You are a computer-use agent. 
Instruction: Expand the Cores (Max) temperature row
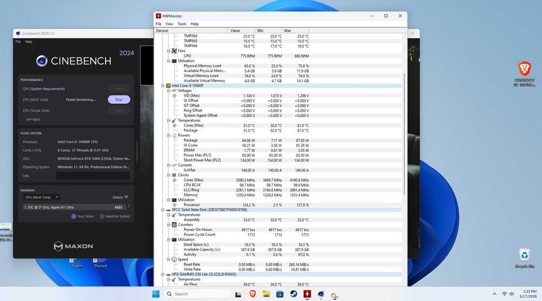click(174, 126)
